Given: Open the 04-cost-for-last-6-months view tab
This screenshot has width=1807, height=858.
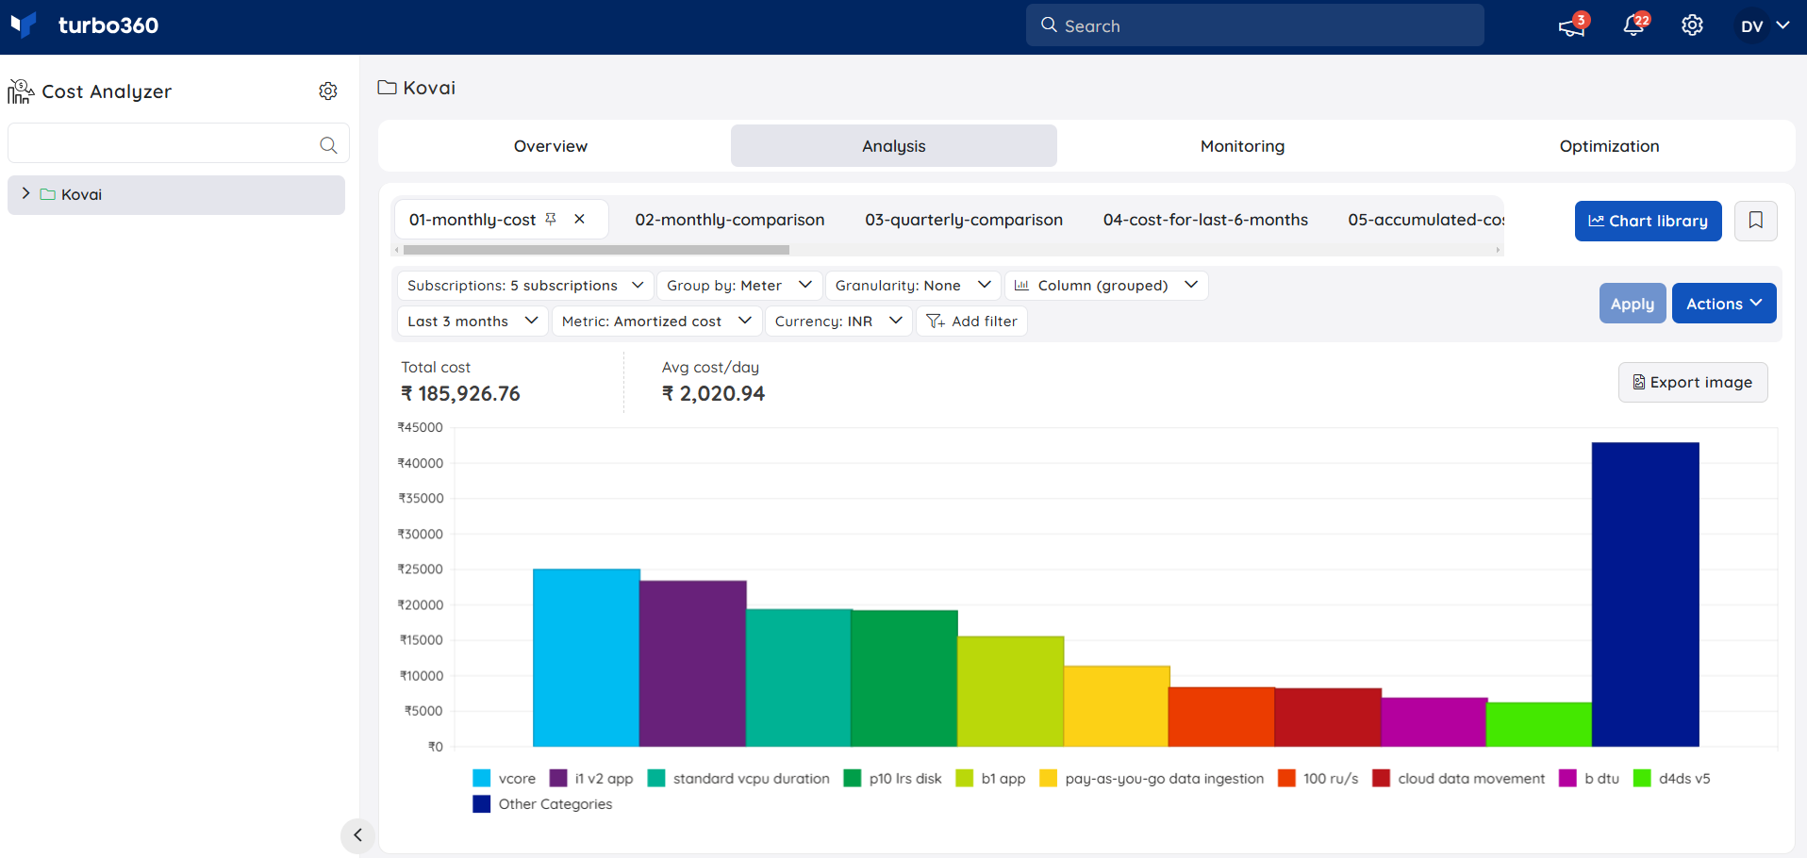Looking at the screenshot, I should (x=1205, y=220).
